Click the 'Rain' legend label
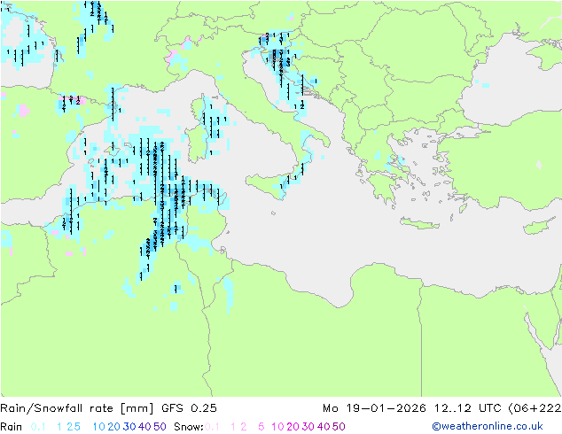562x434 pixels. click(12, 427)
